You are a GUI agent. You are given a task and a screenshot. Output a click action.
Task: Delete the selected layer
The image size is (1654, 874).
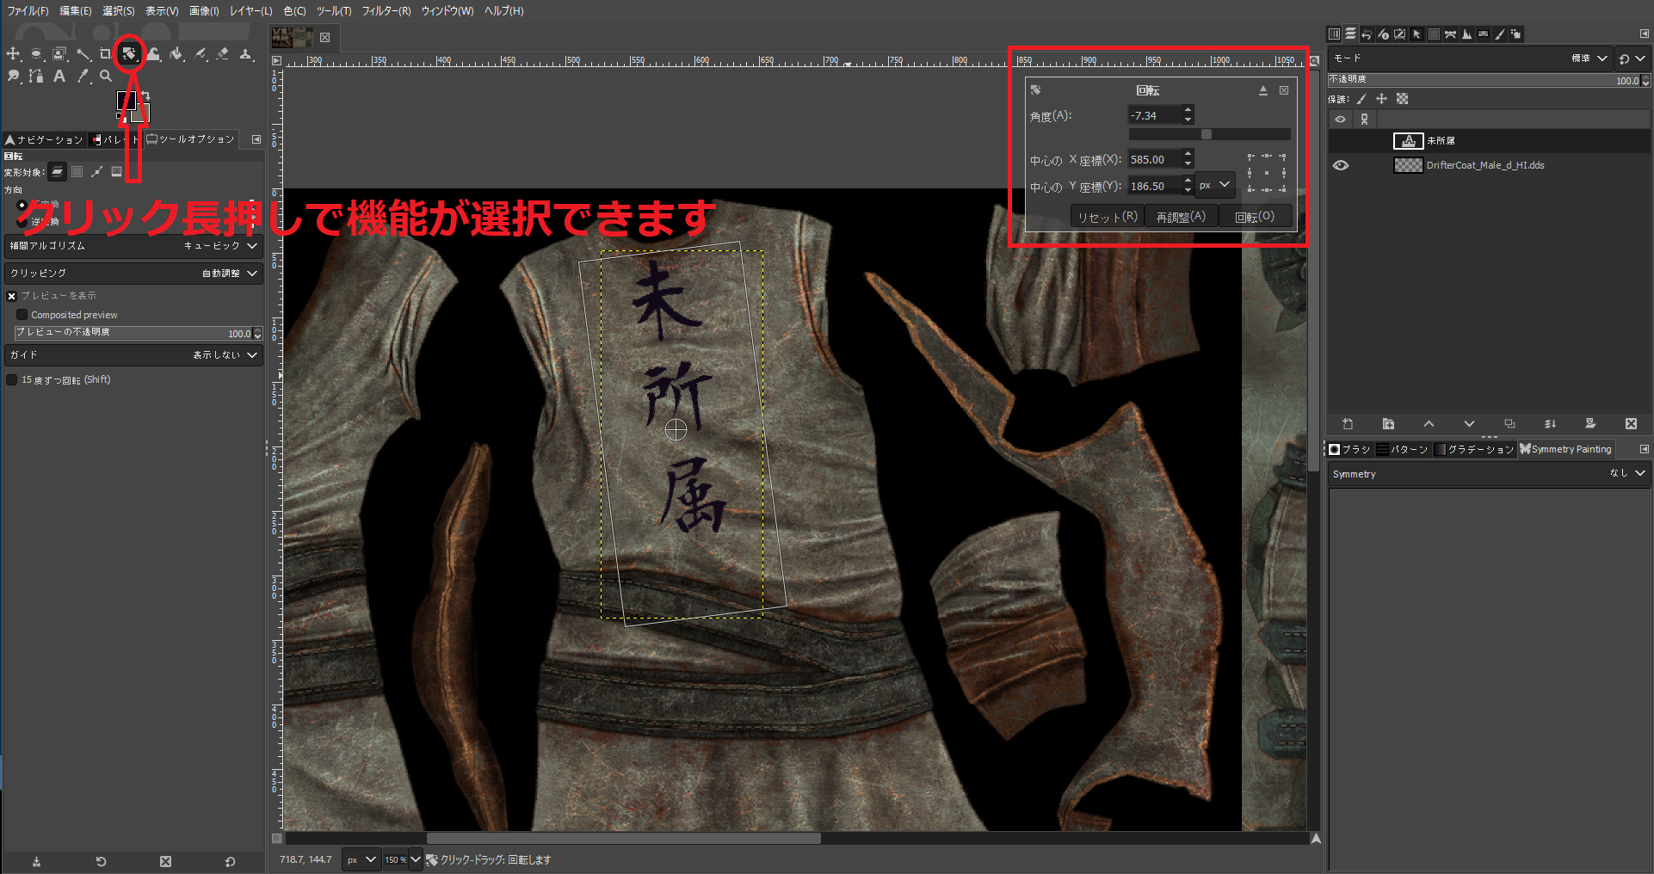[1631, 424]
